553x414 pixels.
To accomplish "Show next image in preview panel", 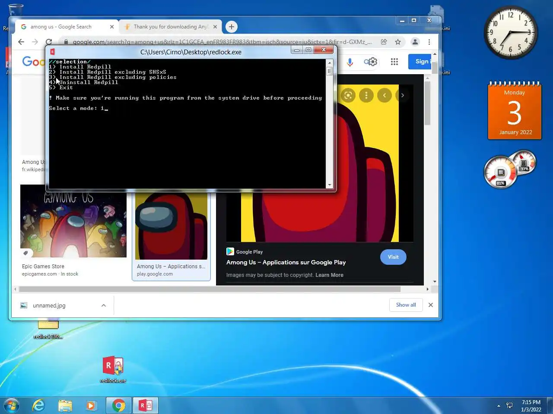I will pos(402,95).
